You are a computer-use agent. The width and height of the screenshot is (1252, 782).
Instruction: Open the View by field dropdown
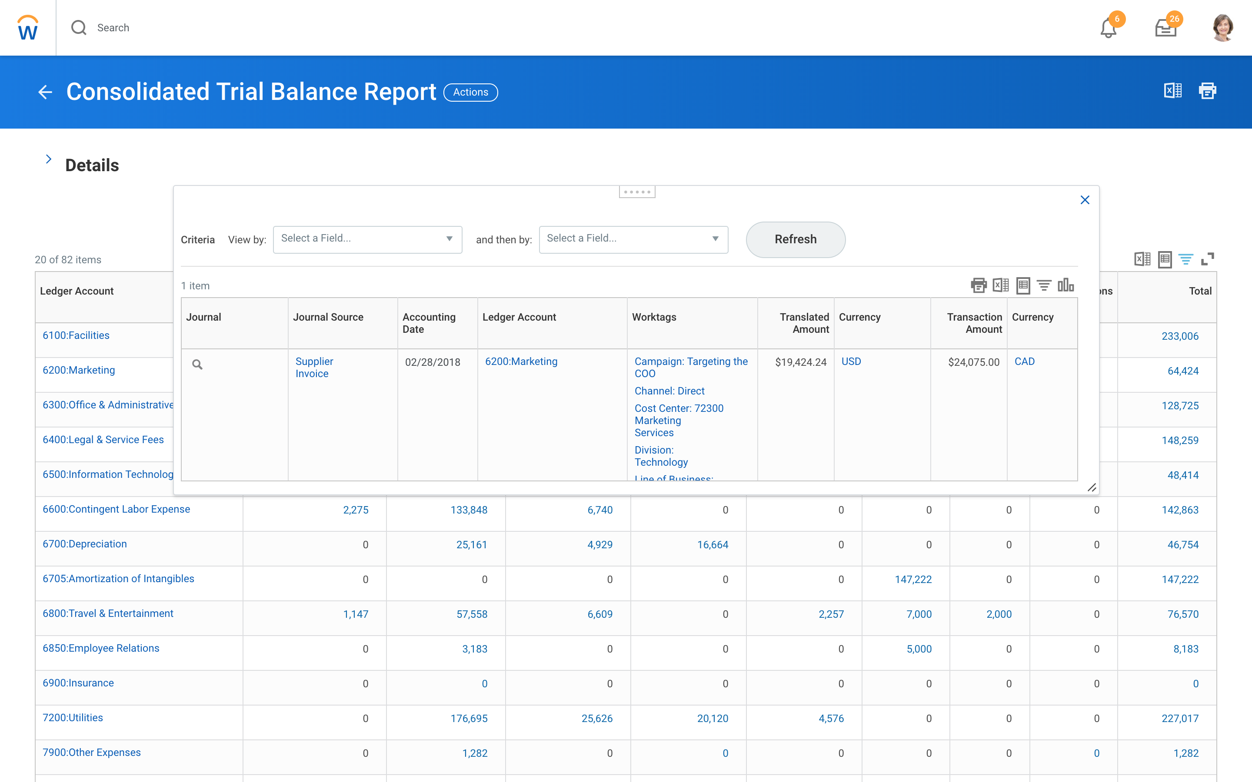(x=367, y=239)
